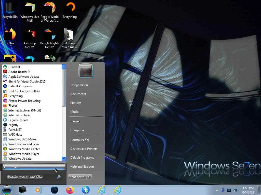Select the 'shit people asked me' folder icon
Screen dimensions: 261x195
coord(69,39)
